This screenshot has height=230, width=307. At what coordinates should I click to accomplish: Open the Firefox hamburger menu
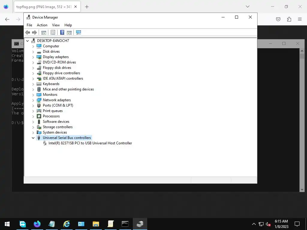click(300, 19)
